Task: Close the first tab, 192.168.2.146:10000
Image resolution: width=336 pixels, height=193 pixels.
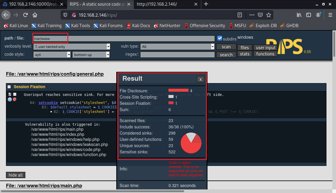Action: click(62, 4)
